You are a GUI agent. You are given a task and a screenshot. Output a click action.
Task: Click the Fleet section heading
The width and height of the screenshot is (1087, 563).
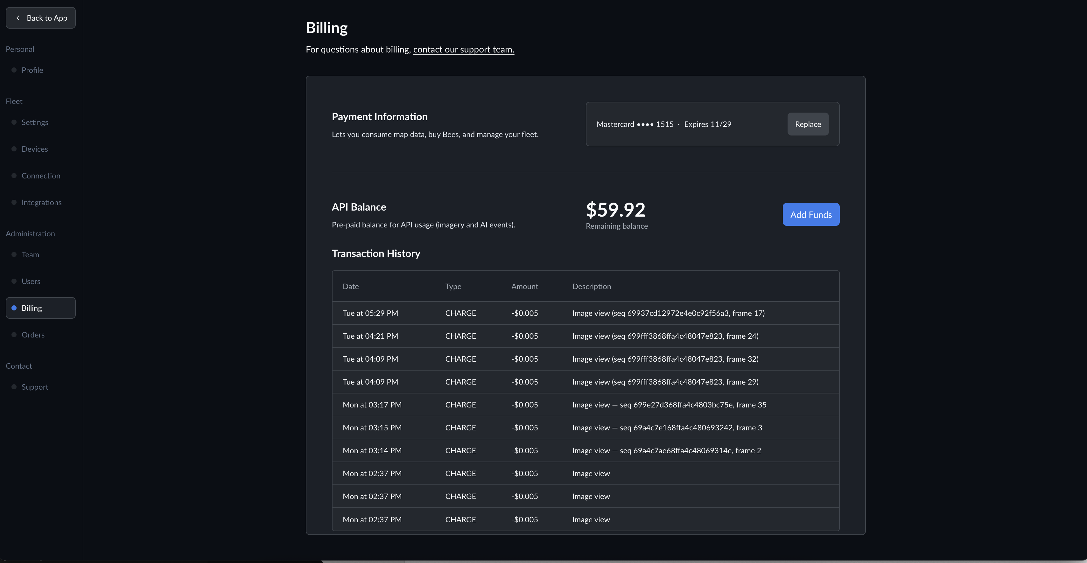point(14,101)
